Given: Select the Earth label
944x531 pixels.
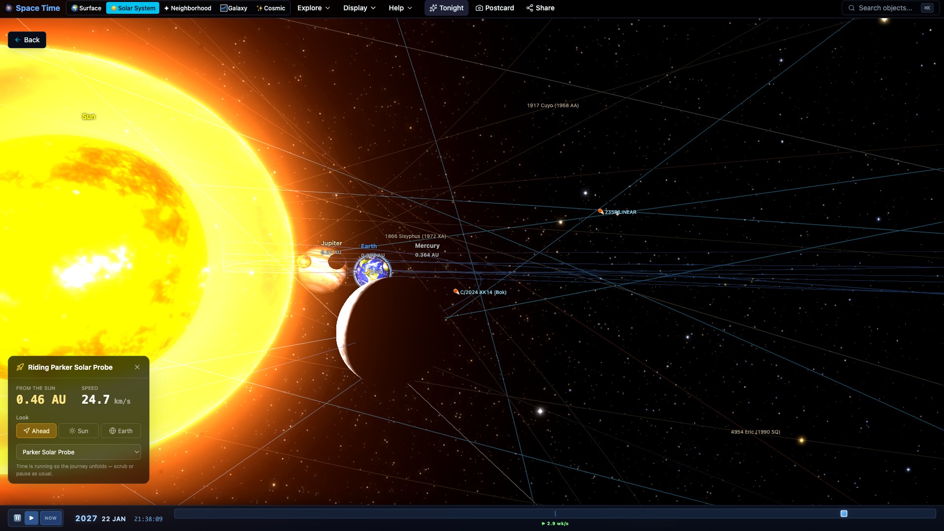Looking at the screenshot, I should pos(369,246).
